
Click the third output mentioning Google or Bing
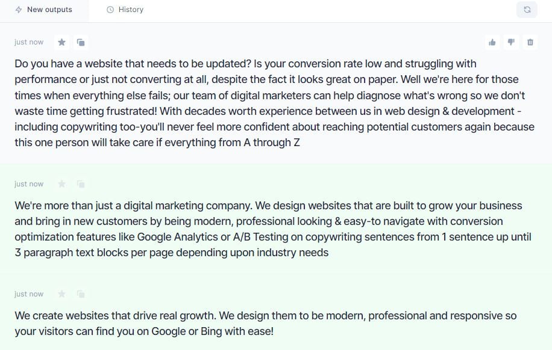click(266, 324)
